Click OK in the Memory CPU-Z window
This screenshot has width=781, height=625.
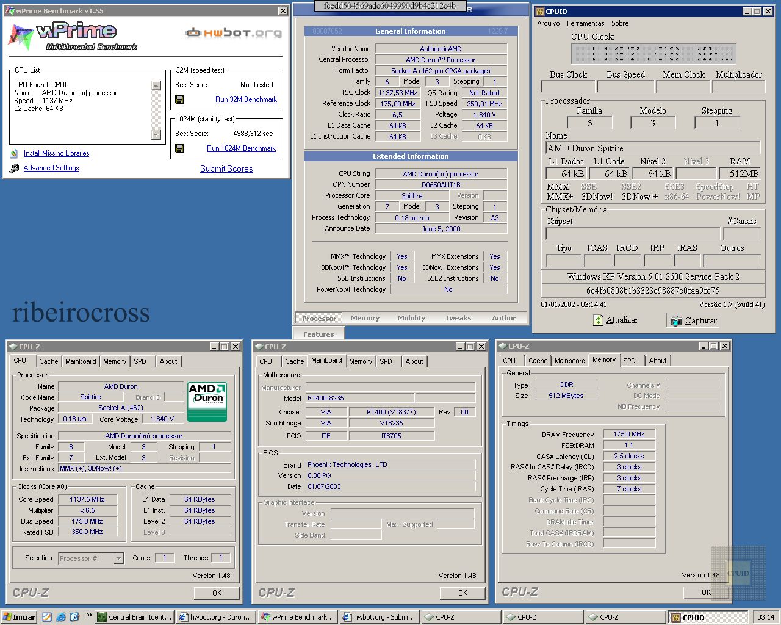point(706,593)
